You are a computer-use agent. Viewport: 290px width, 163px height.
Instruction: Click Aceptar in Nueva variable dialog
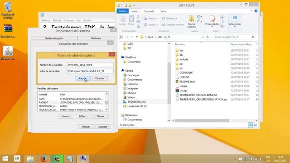pos(82,78)
